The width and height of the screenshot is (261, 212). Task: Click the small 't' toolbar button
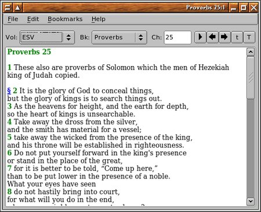(x=237, y=37)
